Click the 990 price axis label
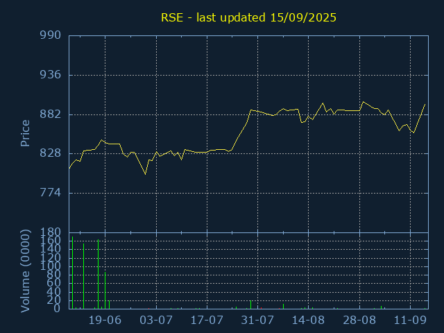 point(51,35)
